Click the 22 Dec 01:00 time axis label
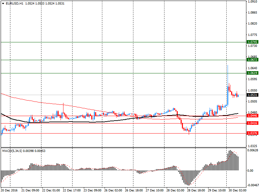The height and width of the screenshot is (194, 259). [51, 190]
